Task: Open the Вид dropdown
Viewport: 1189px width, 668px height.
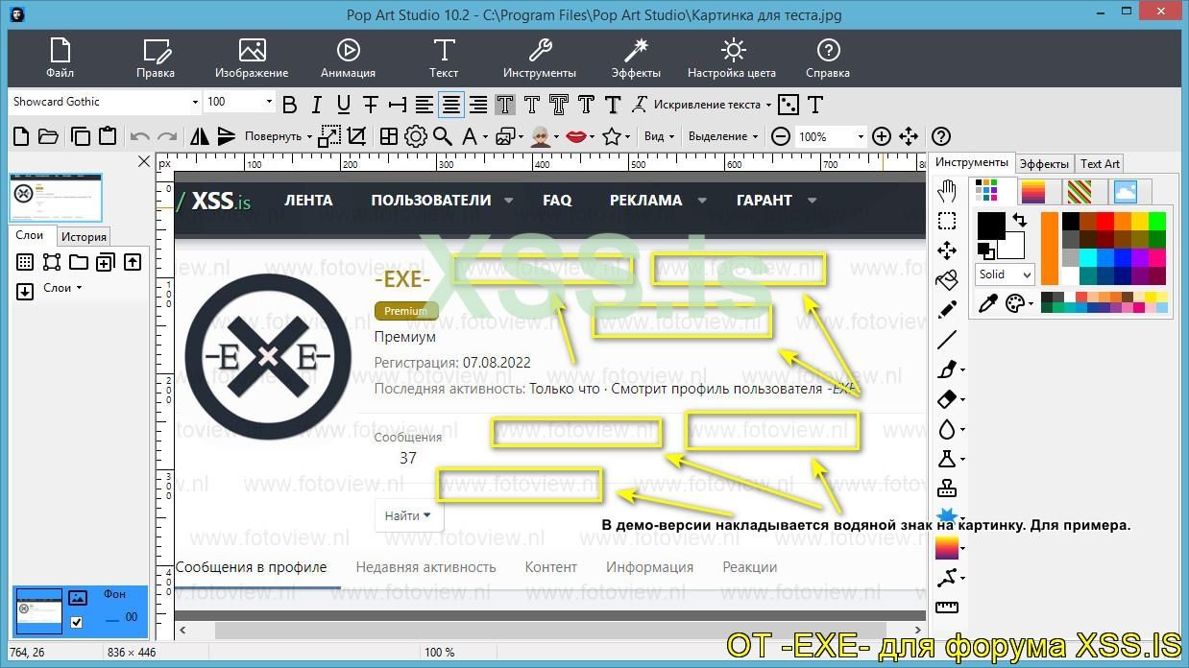Action: [x=658, y=136]
